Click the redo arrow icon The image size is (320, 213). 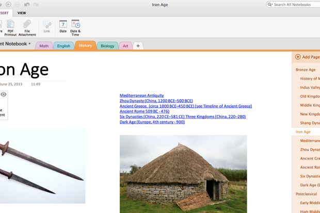(36, 4)
